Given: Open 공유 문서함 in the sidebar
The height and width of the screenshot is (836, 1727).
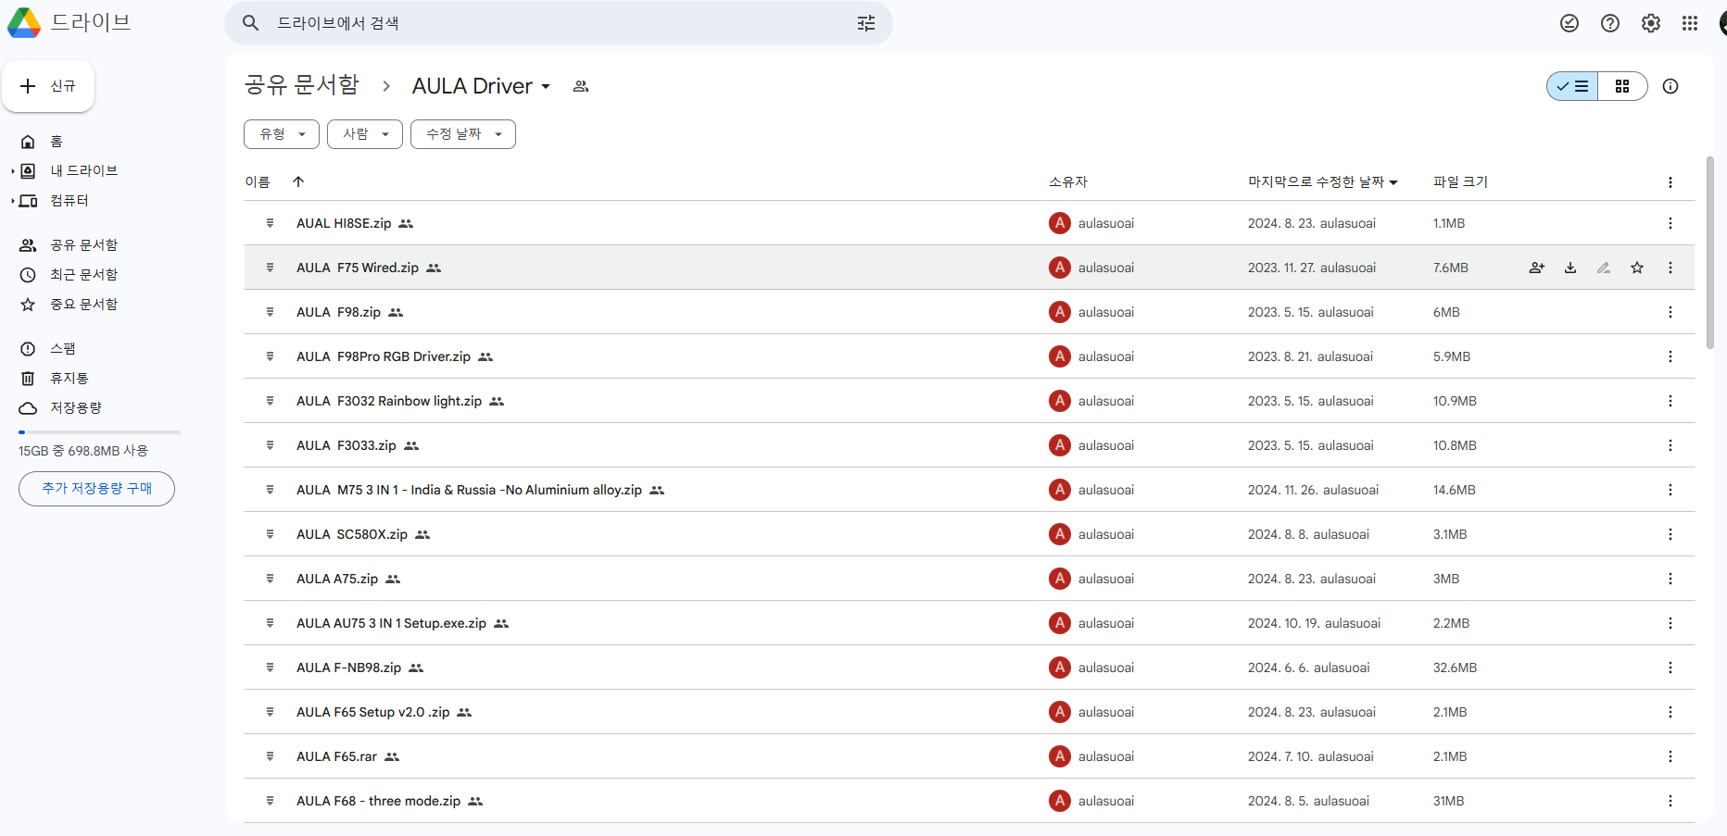Looking at the screenshot, I should [x=84, y=245].
